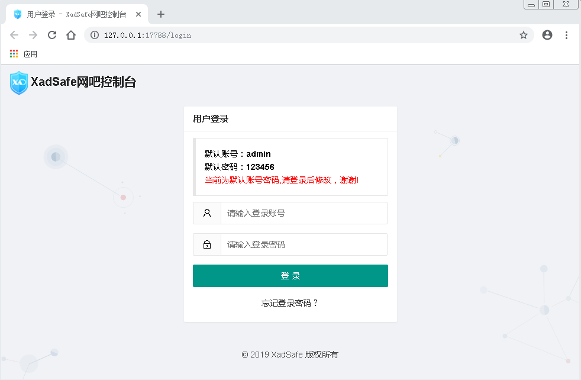Open the Chrome profile avatar icon
Image resolution: width=581 pixels, height=380 pixels.
tap(547, 36)
